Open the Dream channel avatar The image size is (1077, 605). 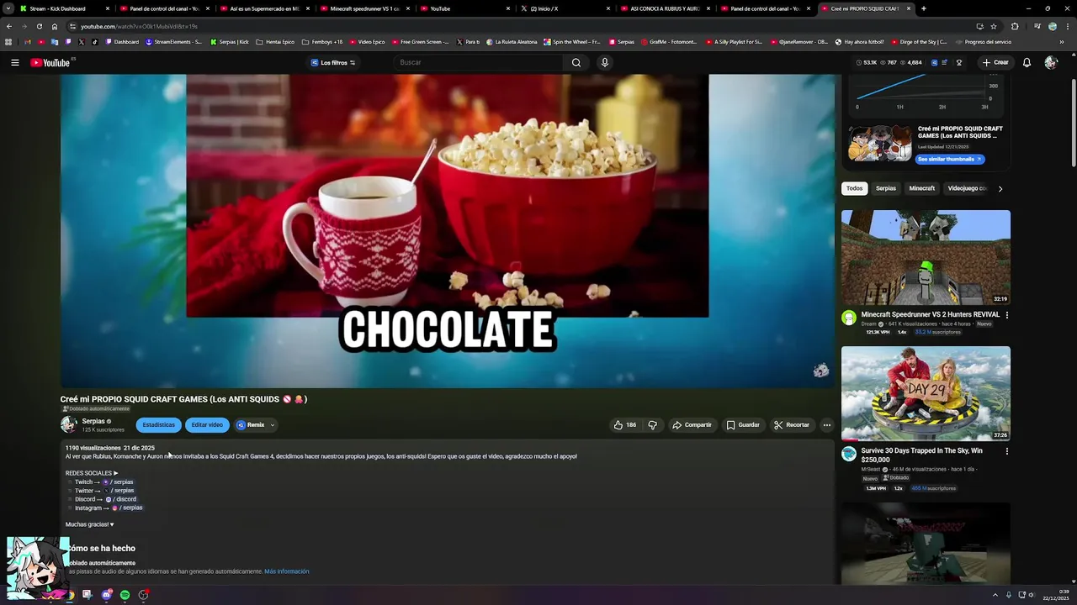pos(849,318)
